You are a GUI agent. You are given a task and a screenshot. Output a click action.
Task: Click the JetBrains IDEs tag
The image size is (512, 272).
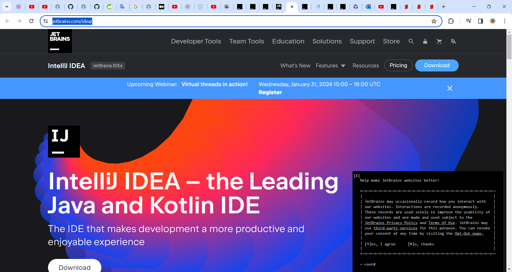point(108,66)
